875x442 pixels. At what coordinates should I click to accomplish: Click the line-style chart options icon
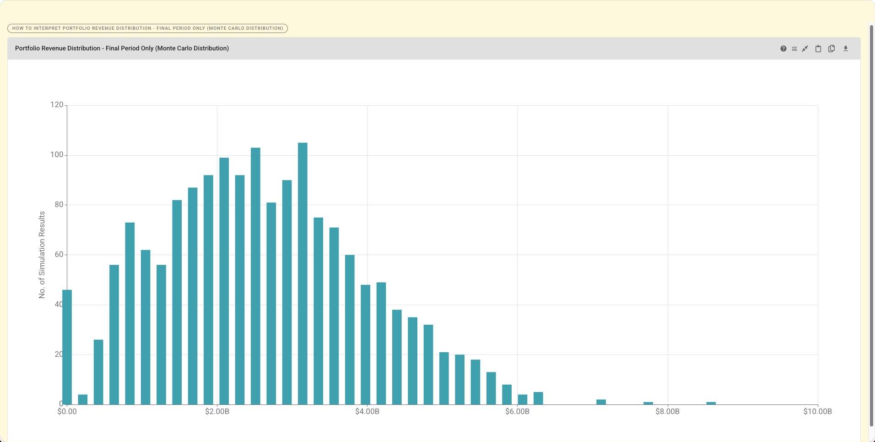tap(794, 49)
